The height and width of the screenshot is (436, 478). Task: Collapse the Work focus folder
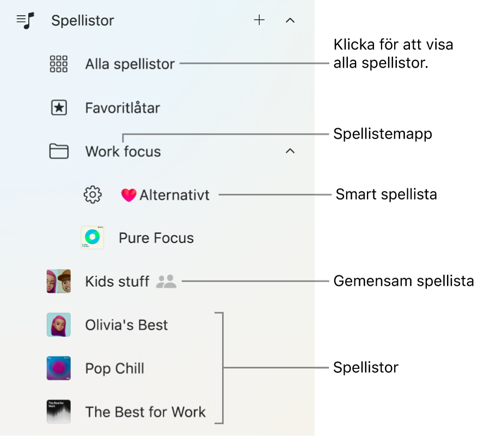[290, 151]
